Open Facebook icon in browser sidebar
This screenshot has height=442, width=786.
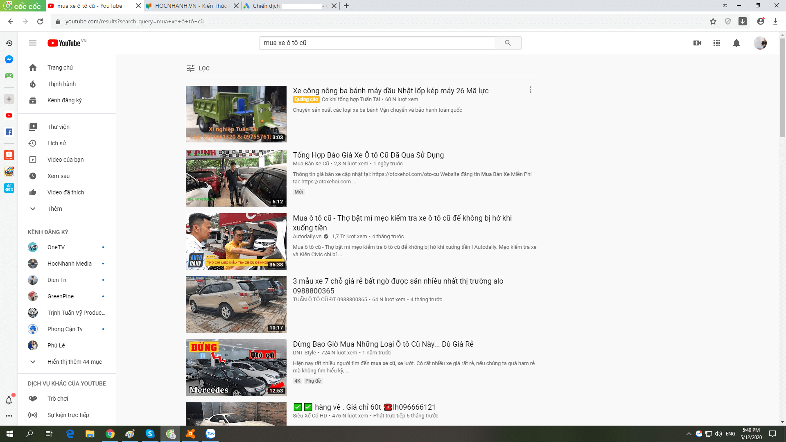click(x=9, y=132)
